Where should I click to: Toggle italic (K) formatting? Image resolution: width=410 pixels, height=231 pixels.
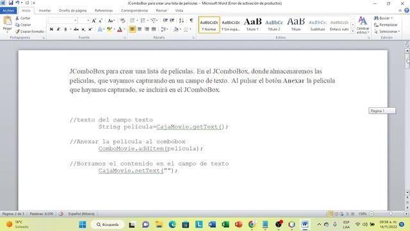coord(58,30)
